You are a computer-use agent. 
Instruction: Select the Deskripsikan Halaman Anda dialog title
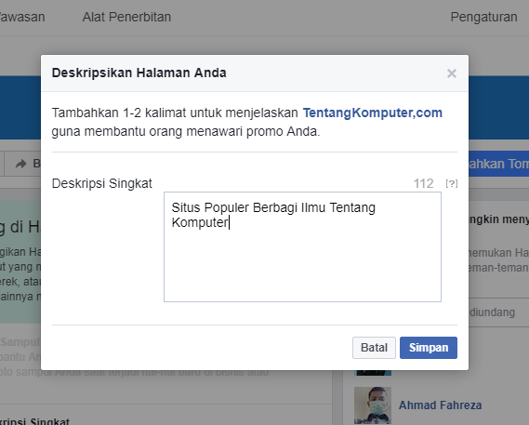point(139,73)
